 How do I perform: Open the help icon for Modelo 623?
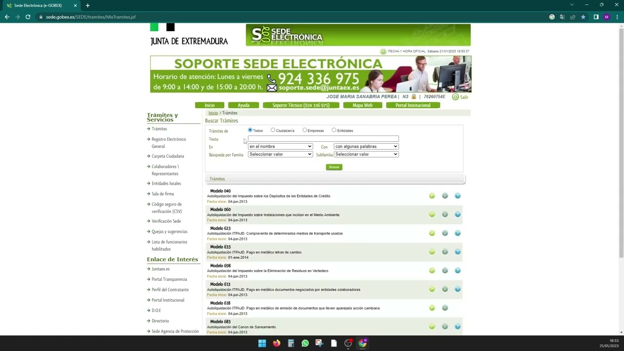[x=457, y=233]
